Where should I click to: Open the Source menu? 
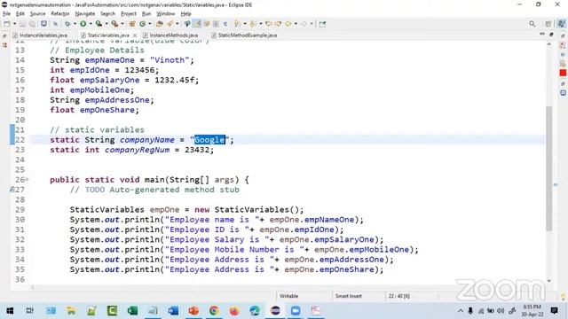pos(37,14)
